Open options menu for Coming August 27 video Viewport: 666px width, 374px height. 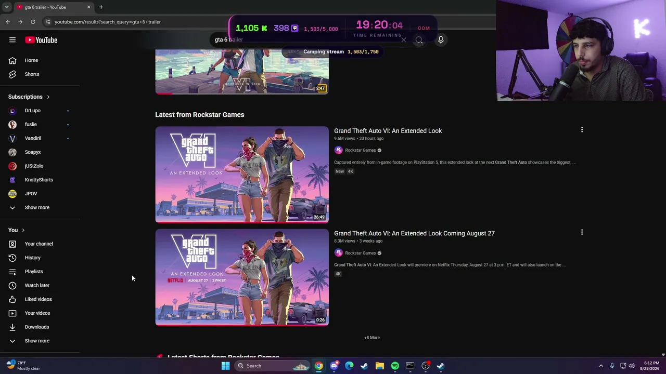click(x=582, y=232)
